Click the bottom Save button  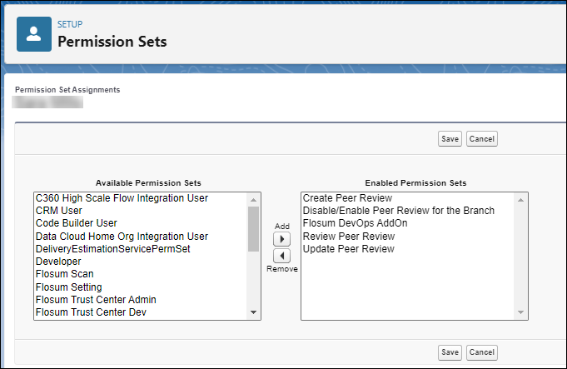click(x=450, y=352)
